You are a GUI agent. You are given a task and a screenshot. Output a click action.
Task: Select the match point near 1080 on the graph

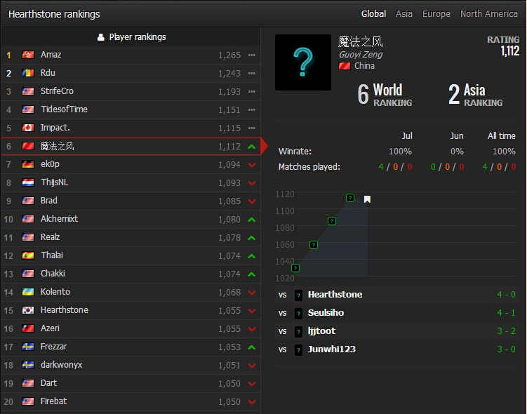coord(332,221)
